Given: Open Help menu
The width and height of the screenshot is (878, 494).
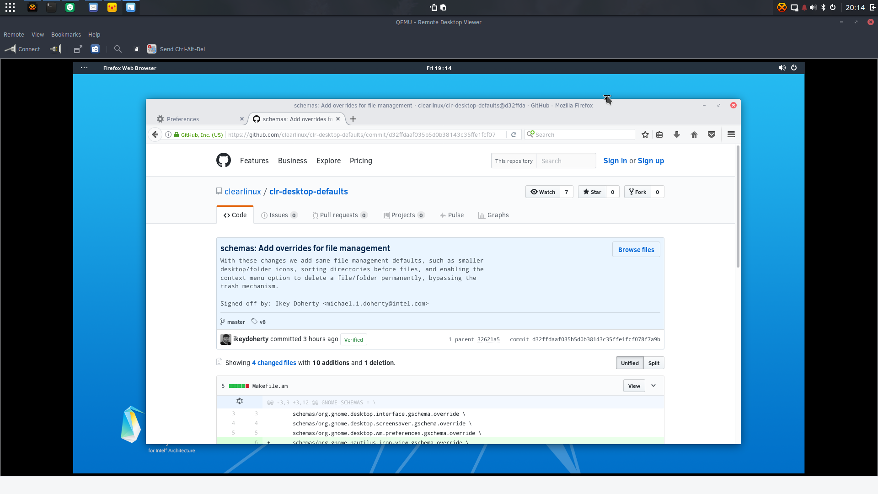Looking at the screenshot, I should (94, 35).
